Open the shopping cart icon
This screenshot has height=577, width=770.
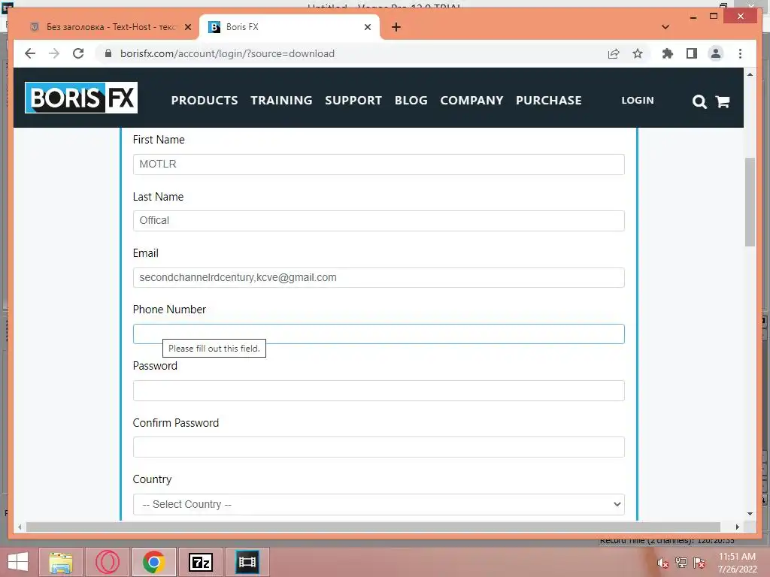(723, 101)
